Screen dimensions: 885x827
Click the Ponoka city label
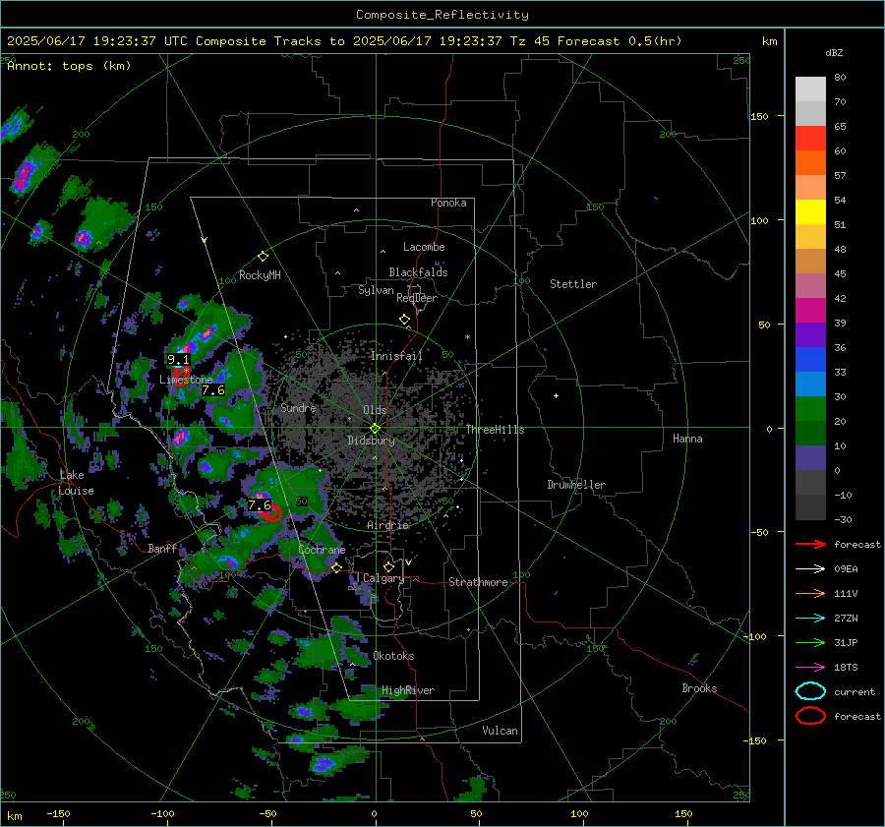(448, 203)
